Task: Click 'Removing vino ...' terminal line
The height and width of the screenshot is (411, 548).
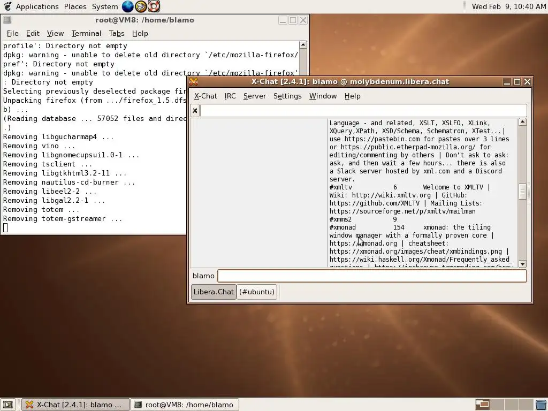Action: 39,146
